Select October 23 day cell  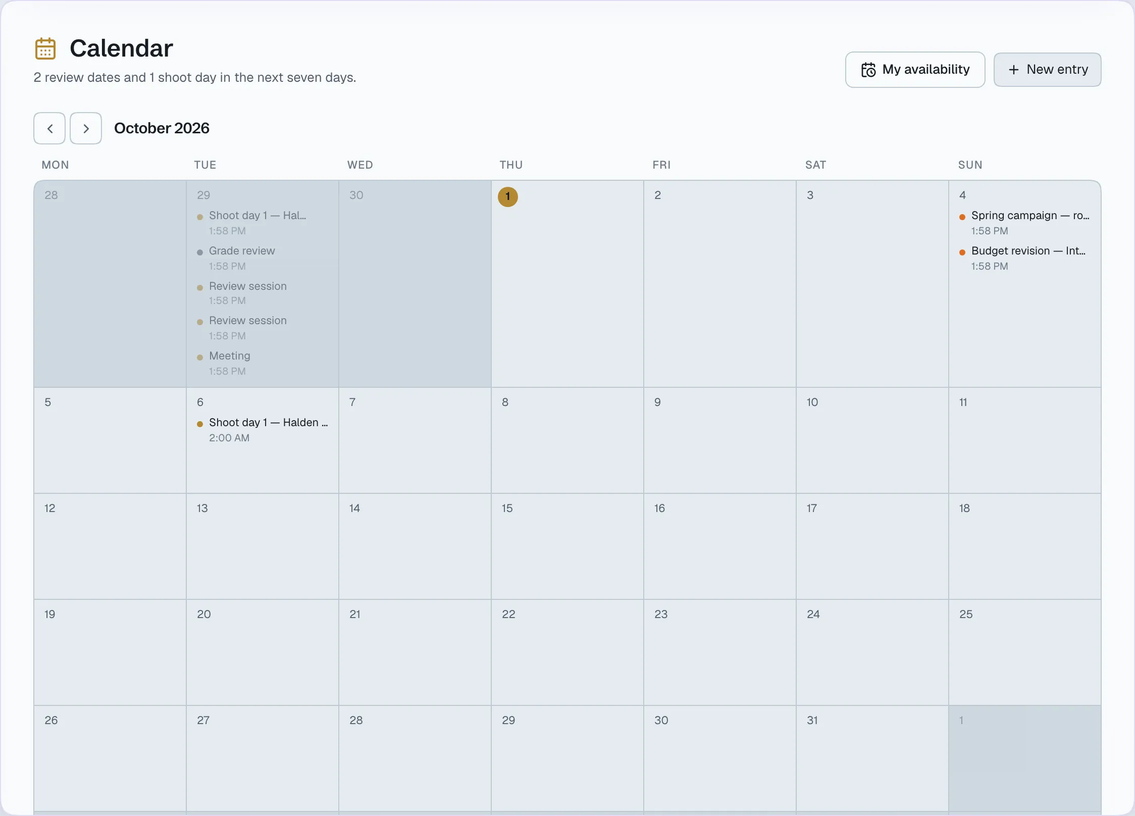[x=720, y=652]
